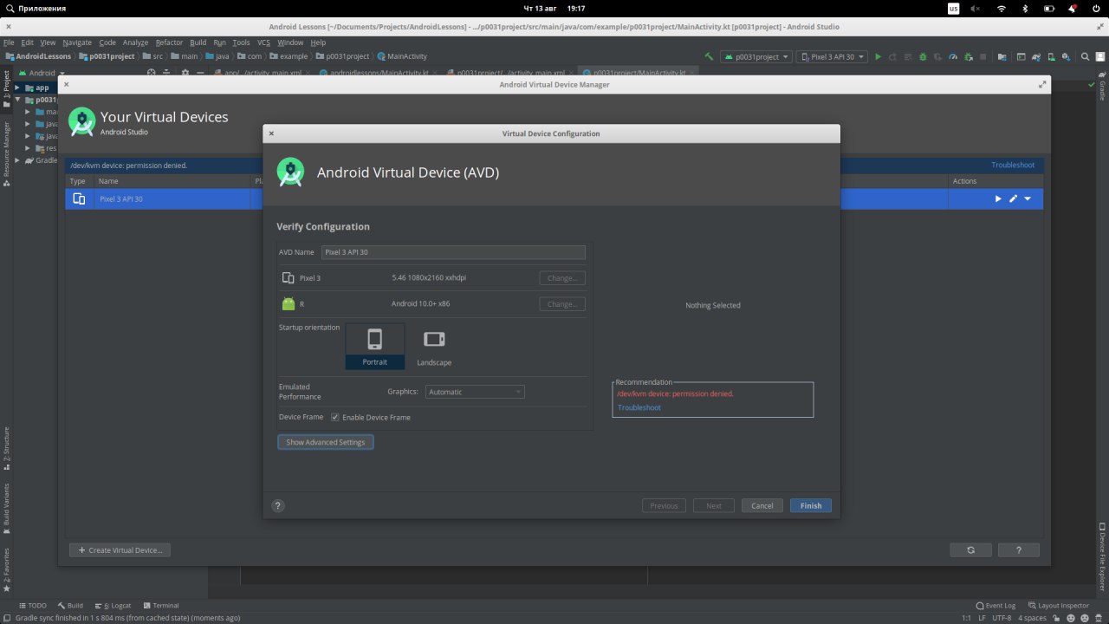Image resolution: width=1109 pixels, height=624 pixels.
Task: Toggle Enable Device Frame checkbox
Action: [335, 417]
